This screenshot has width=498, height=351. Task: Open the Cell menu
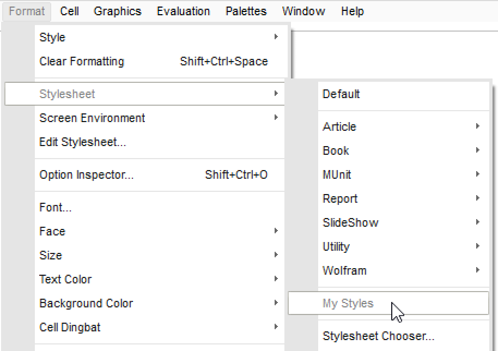(69, 11)
